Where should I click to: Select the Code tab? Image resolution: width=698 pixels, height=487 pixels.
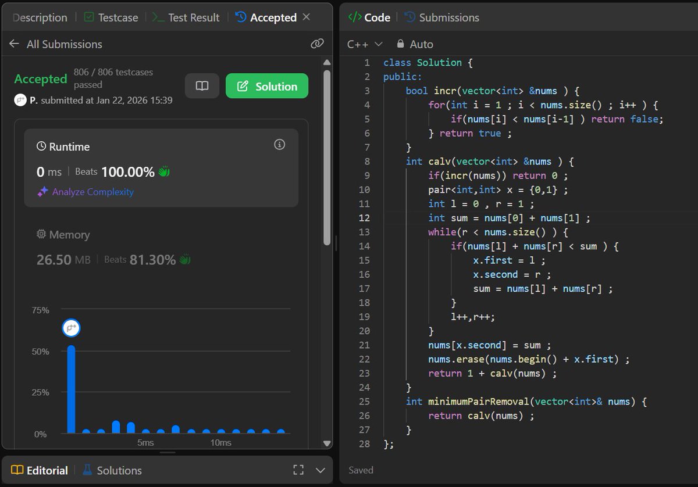(x=369, y=17)
